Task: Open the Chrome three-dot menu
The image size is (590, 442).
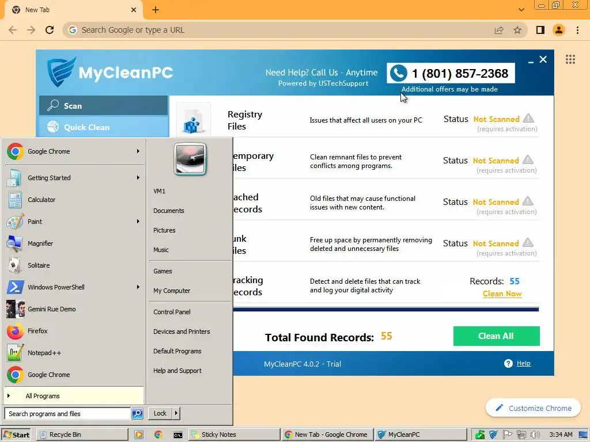Action: click(x=577, y=30)
